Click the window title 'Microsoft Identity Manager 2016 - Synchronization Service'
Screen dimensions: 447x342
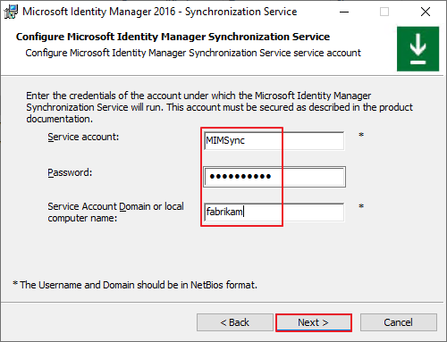[160, 12]
